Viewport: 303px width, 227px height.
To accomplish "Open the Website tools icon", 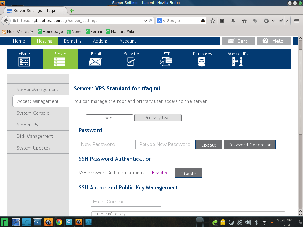I will point(131,61).
